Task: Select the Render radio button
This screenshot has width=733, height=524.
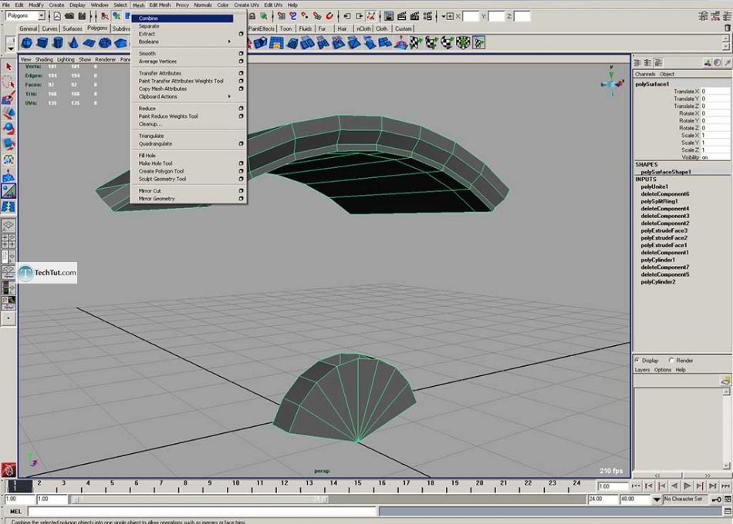Action: (x=671, y=360)
